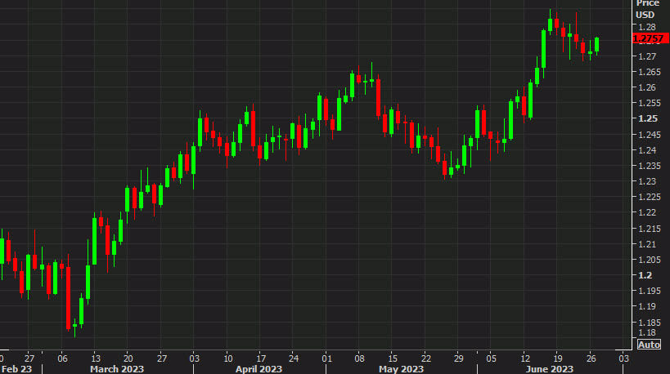Select the 1.28 price axis value
Screen dimensions: 670x374
tap(647, 27)
